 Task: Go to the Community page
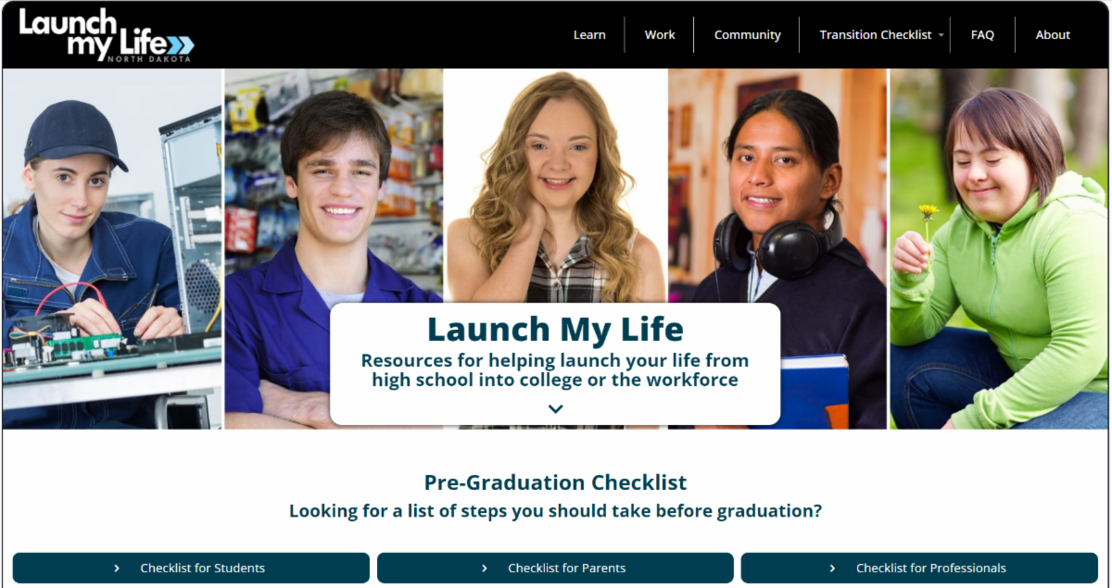point(747,34)
